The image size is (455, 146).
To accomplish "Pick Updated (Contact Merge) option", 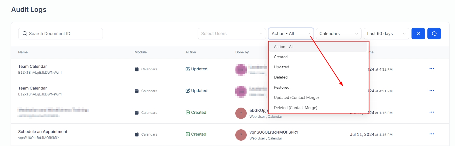I will [296, 97].
